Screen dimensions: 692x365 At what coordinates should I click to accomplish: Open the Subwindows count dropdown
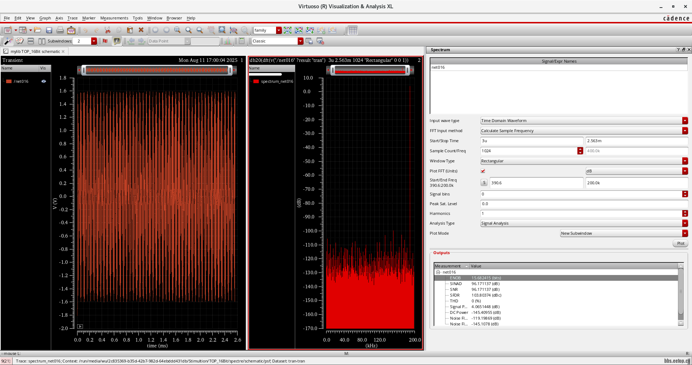click(x=94, y=41)
